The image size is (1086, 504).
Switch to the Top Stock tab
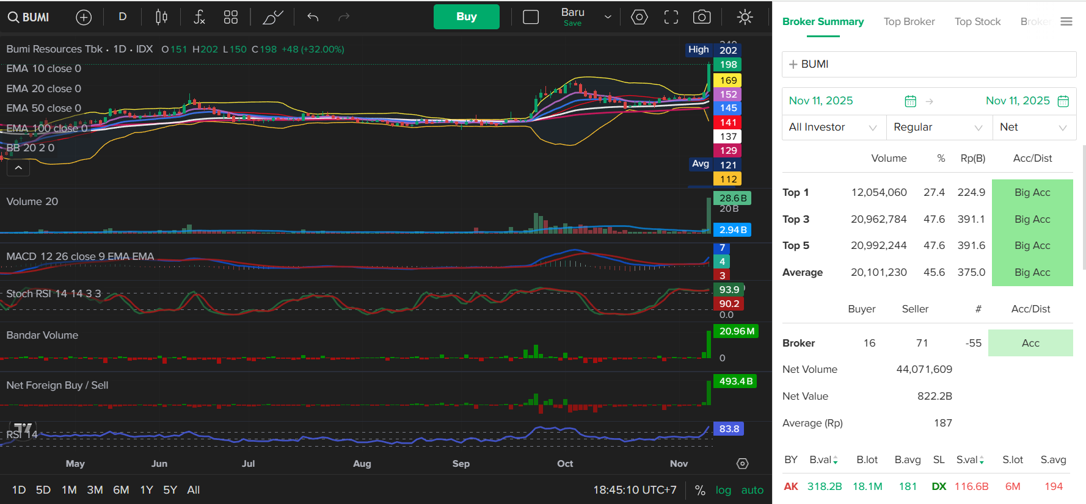[977, 22]
